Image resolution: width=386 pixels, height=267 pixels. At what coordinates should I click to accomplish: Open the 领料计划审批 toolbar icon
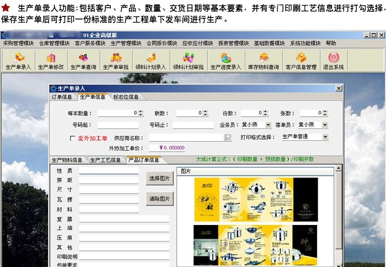(188, 60)
